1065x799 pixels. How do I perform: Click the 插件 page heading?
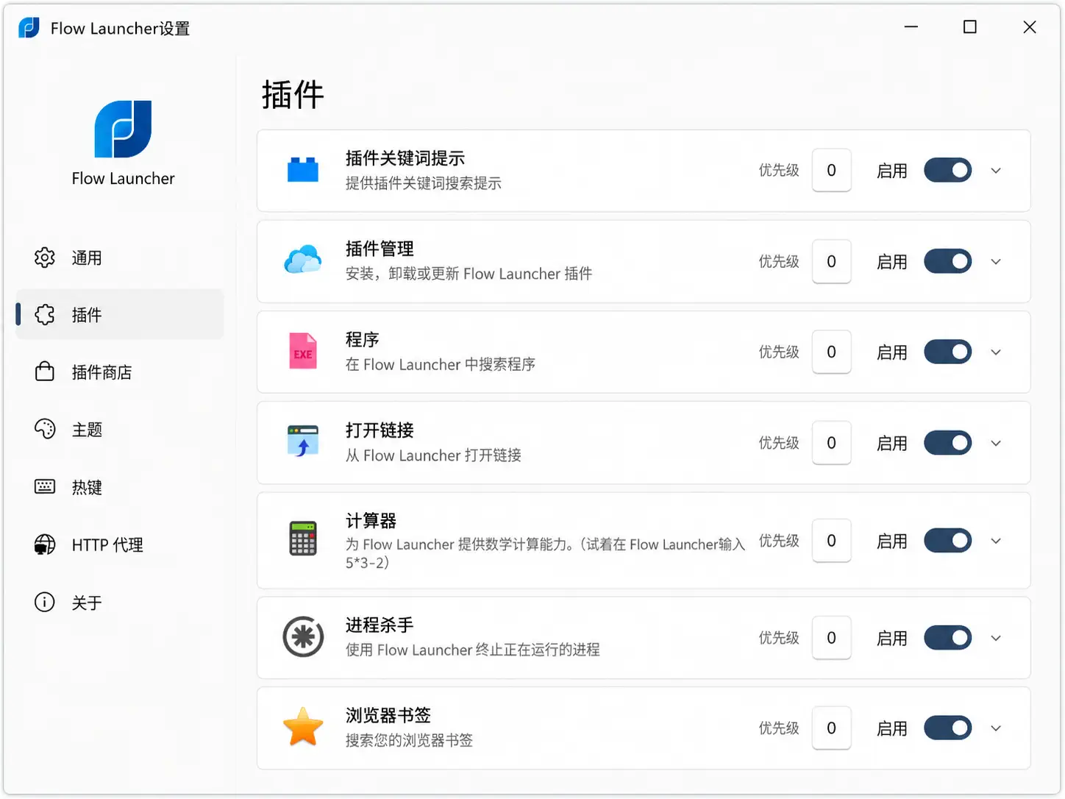[x=293, y=94]
